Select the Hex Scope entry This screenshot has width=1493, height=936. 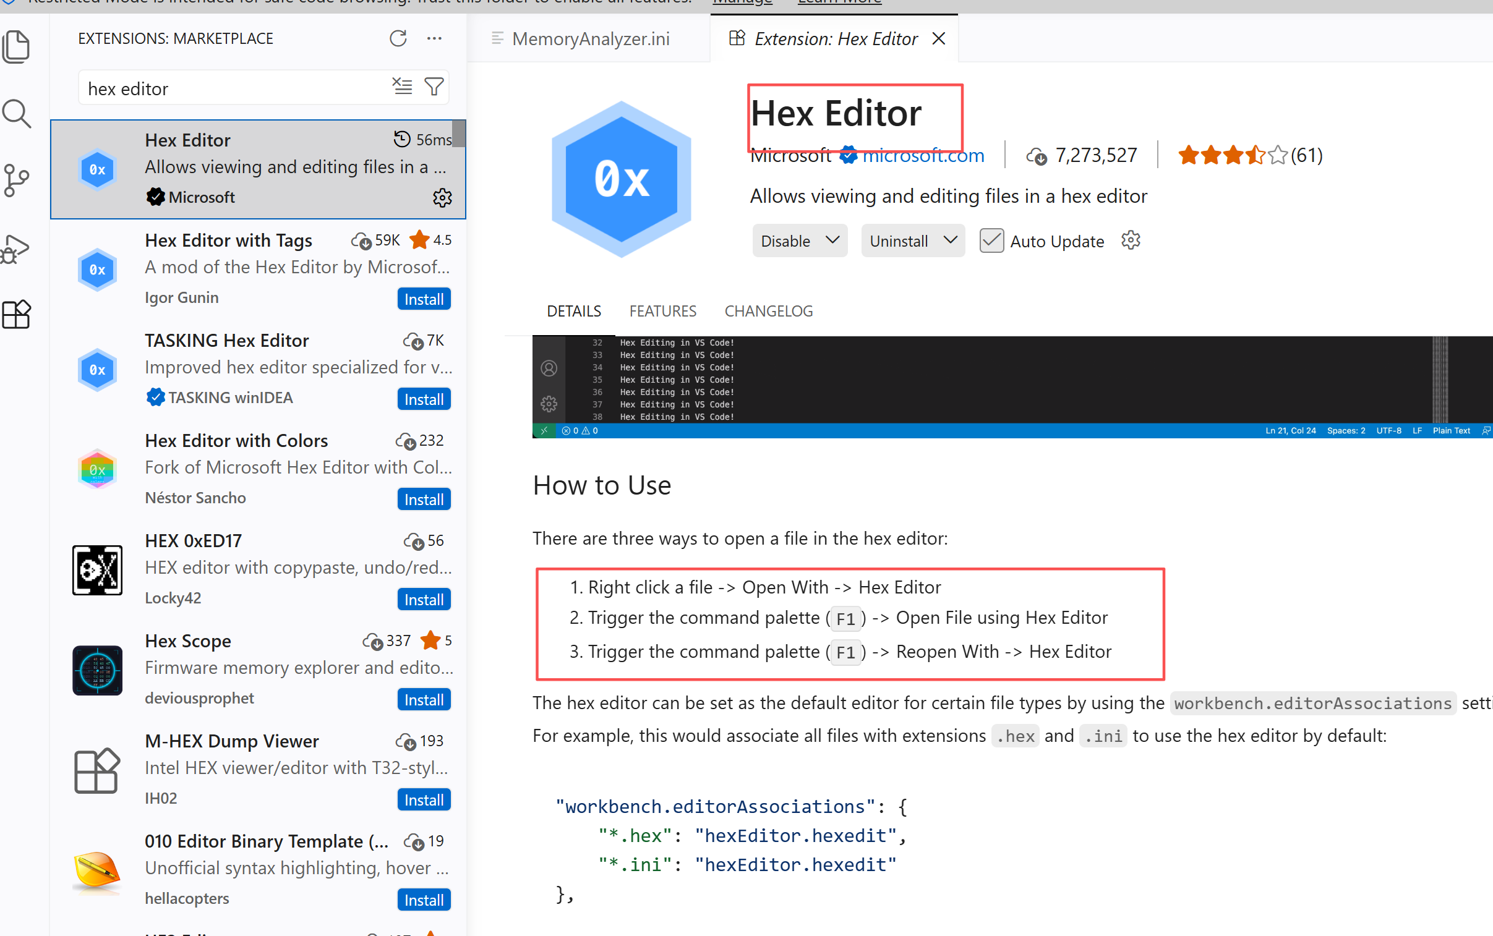(259, 670)
